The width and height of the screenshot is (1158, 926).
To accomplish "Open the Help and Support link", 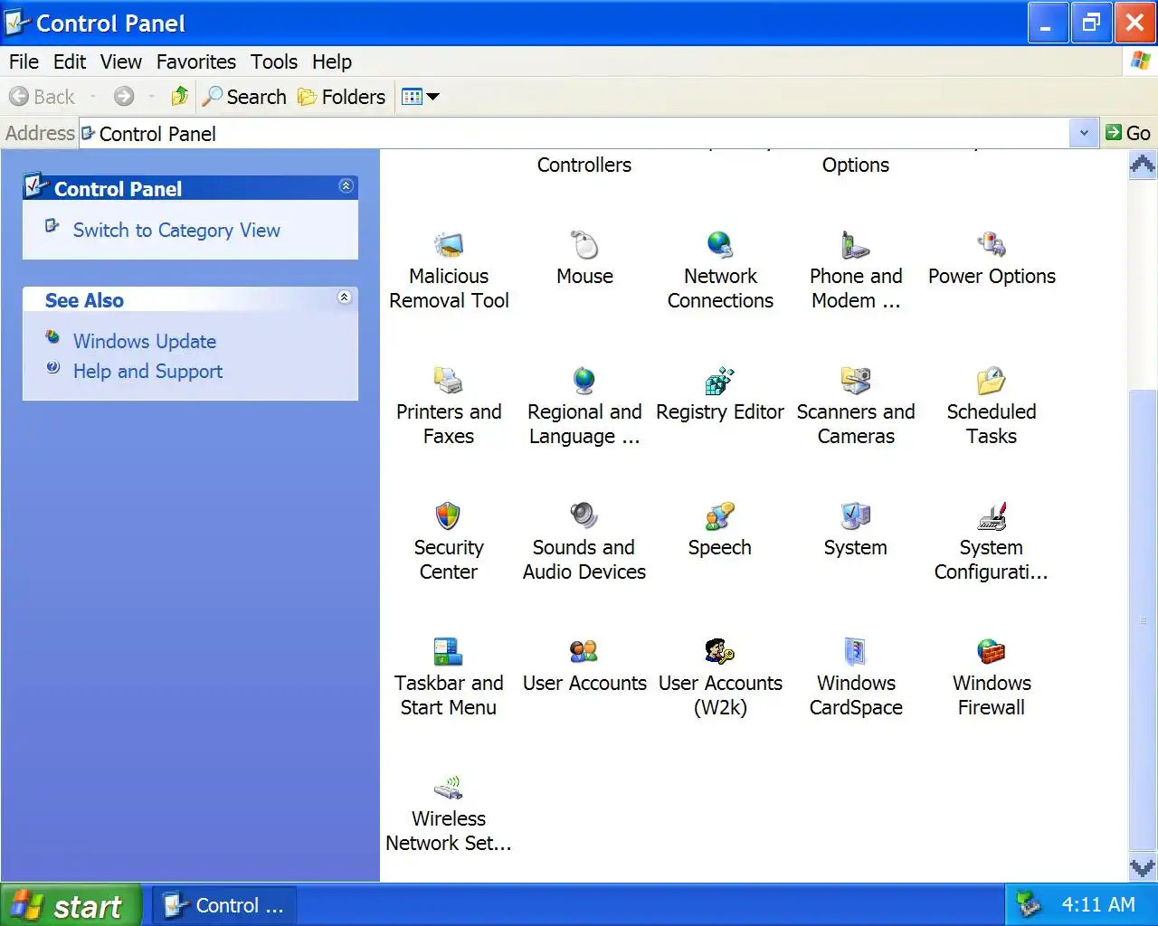I will [147, 371].
